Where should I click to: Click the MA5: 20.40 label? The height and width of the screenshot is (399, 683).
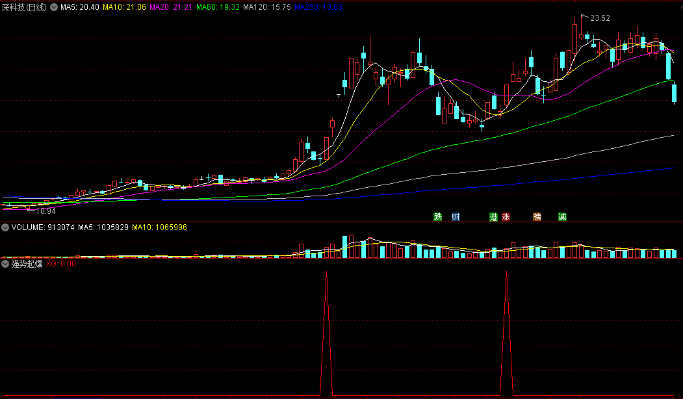pyautogui.click(x=80, y=7)
